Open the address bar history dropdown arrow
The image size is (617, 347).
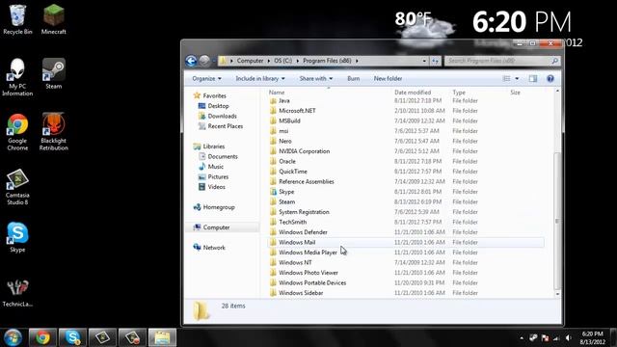[x=424, y=61]
